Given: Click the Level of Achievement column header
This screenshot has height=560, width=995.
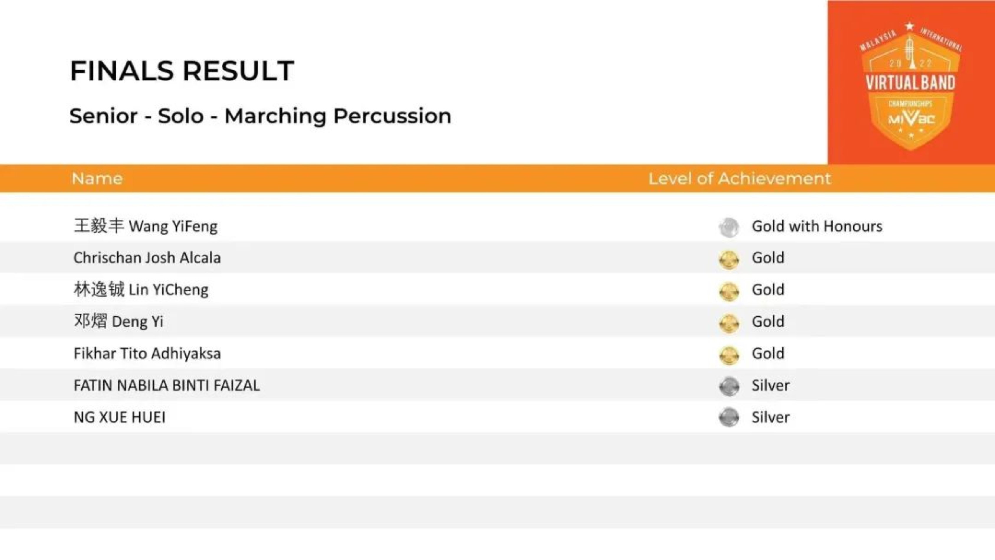Looking at the screenshot, I should point(739,178).
